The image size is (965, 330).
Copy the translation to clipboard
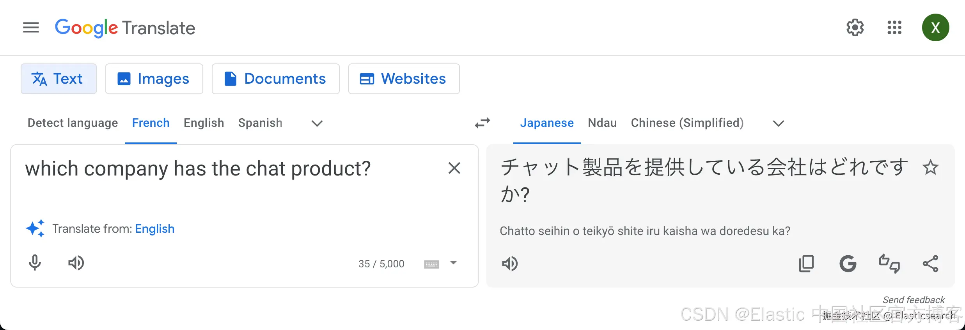806,264
